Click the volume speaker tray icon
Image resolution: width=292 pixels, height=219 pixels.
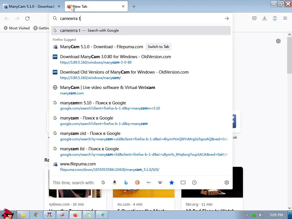[261, 215]
